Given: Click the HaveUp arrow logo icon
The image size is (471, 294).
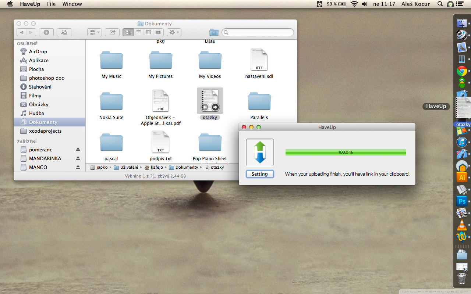Looking at the screenshot, I should pyautogui.click(x=260, y=152).
